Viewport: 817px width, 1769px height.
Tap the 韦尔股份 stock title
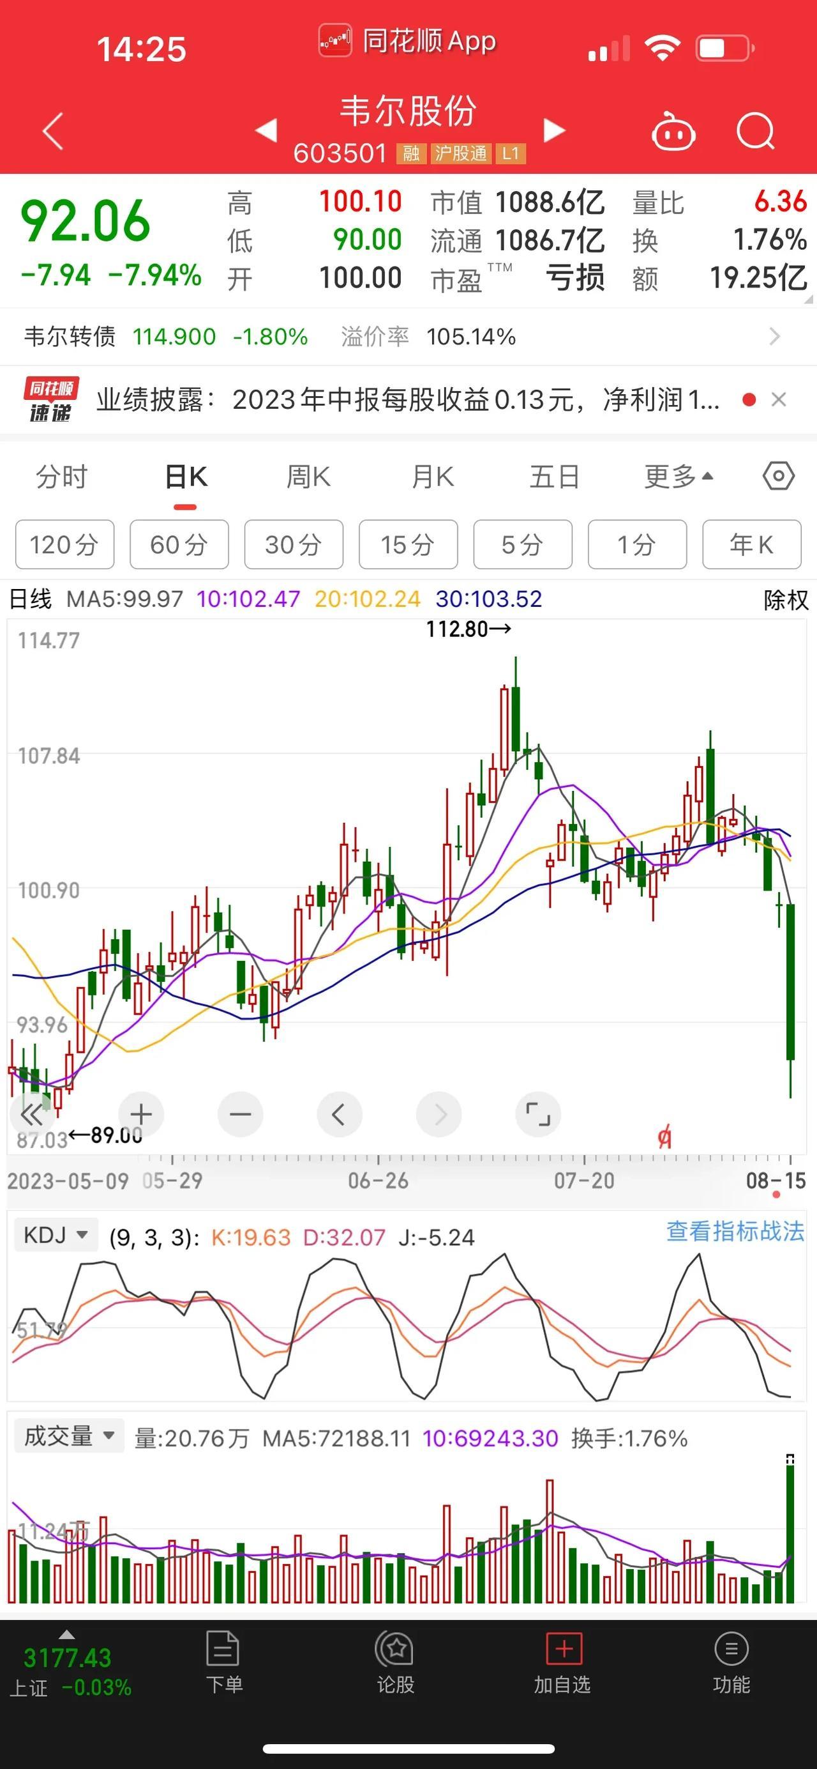coord(408,111)
